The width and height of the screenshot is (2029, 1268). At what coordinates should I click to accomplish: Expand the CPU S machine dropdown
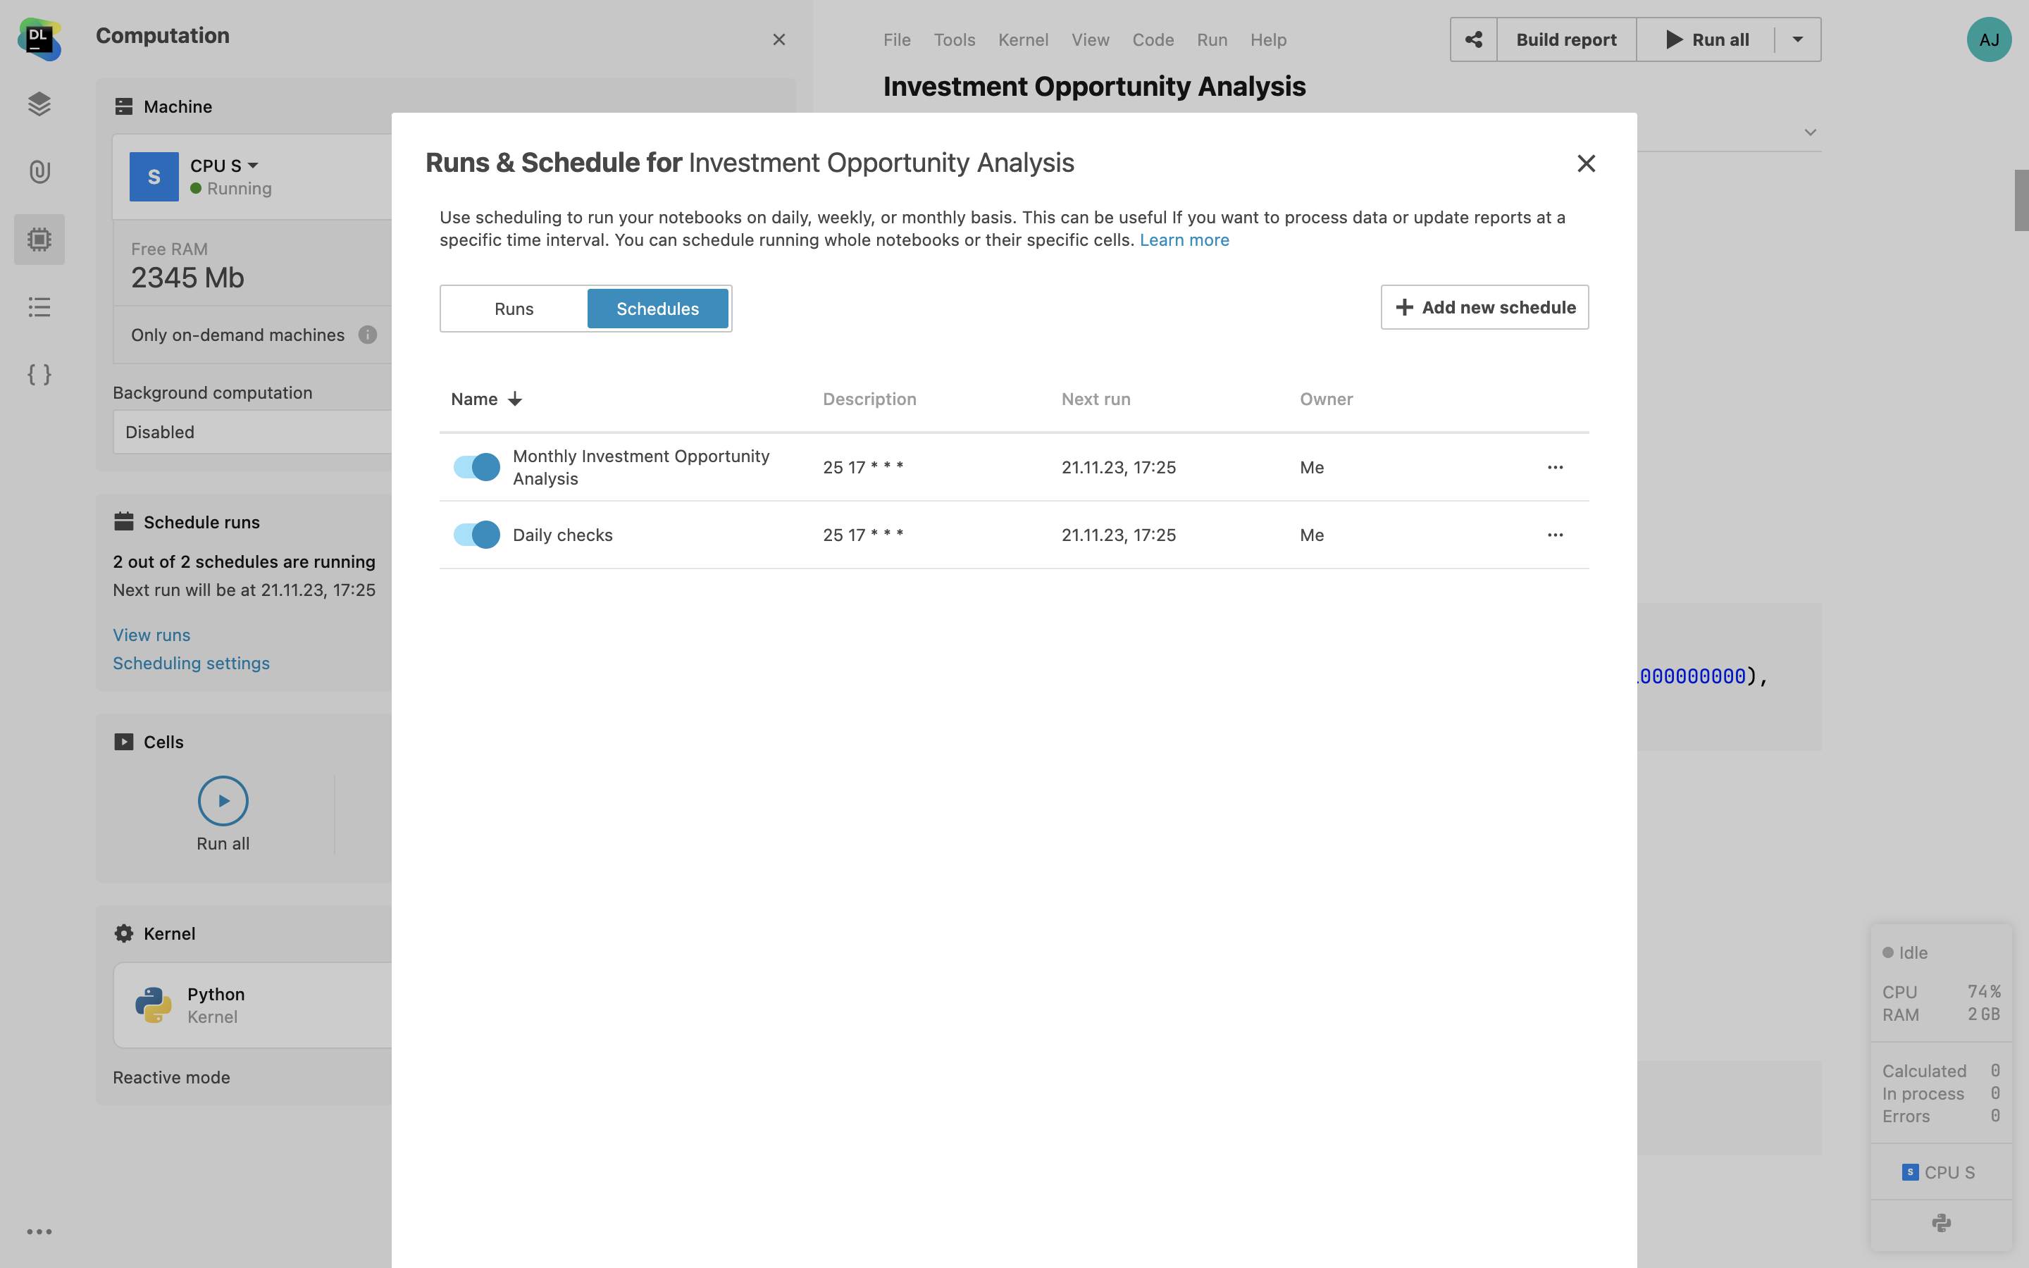[252, 166]
